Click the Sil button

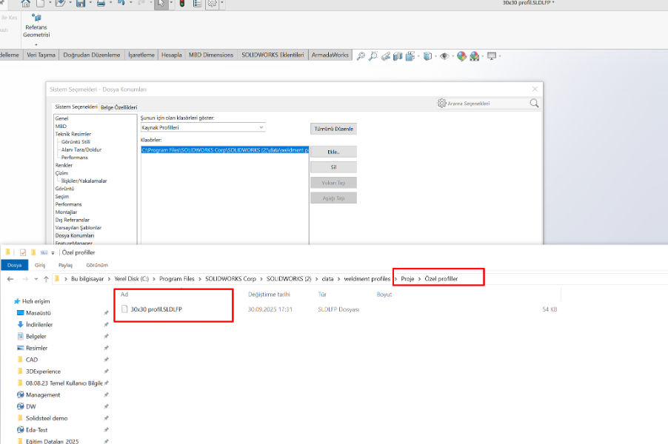click(x=333, y=167)
